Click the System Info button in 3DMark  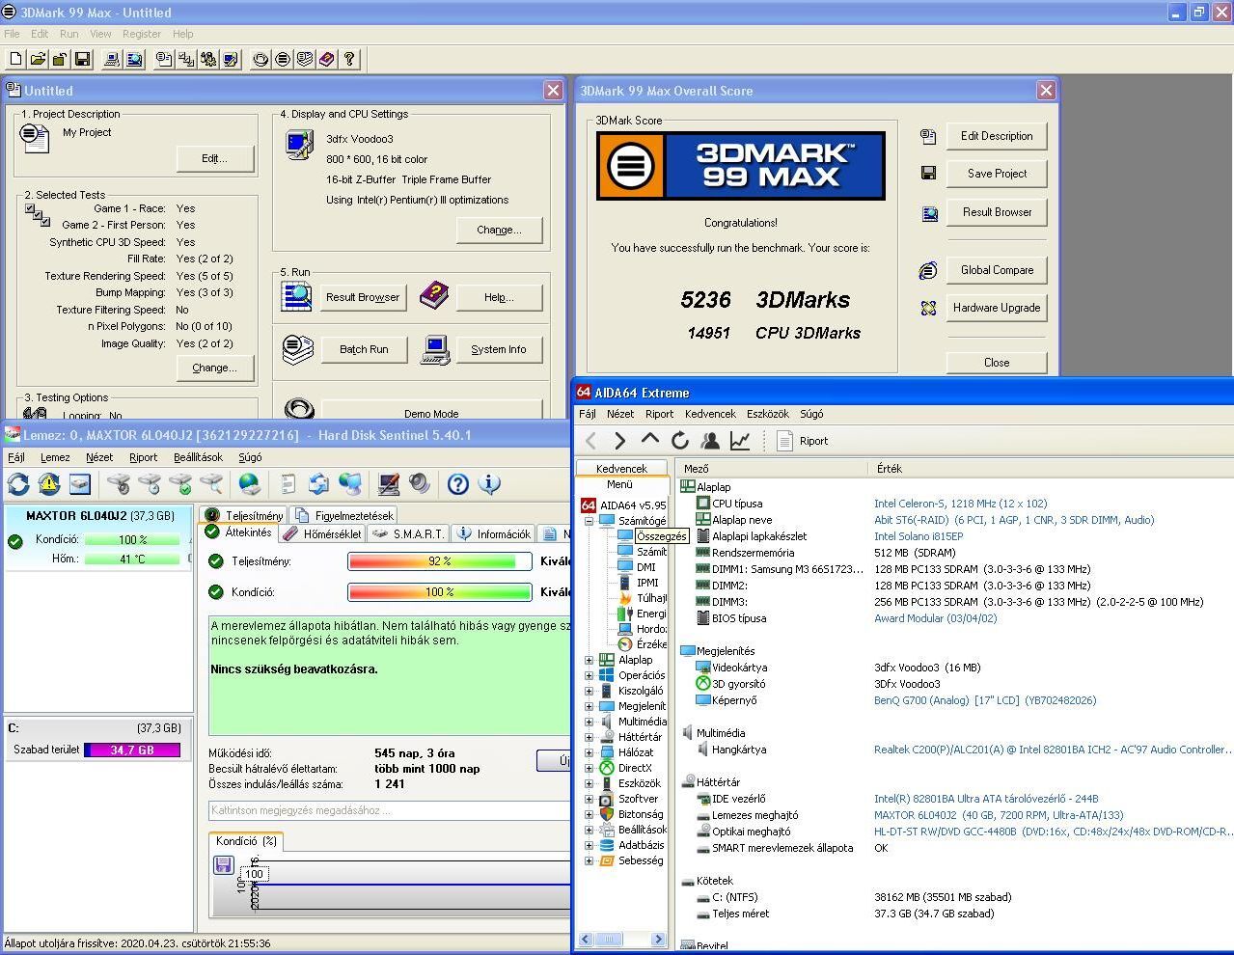[499, 349]
